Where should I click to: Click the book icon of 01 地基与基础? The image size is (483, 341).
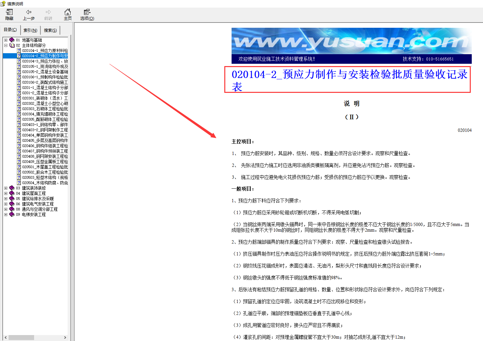point(12,40)
